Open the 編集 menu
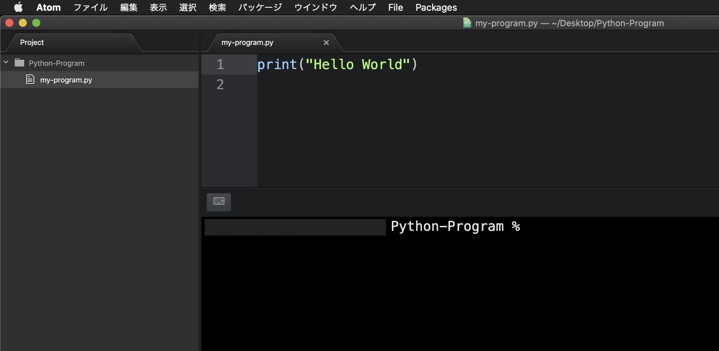Screen dimensions: 719x351 tap(129, 7)
